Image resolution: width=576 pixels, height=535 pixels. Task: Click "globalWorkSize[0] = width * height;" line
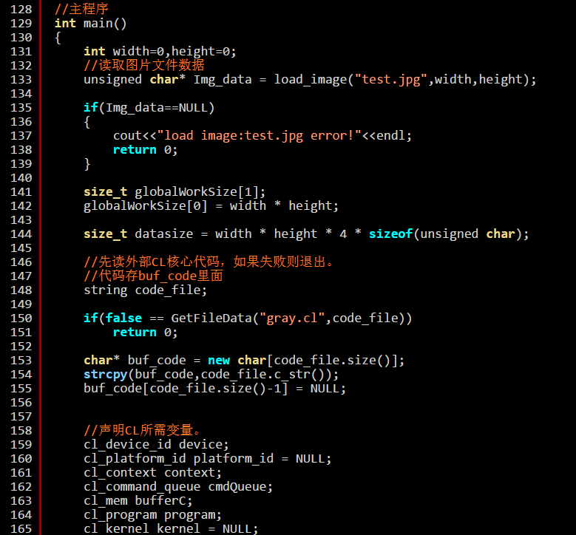211,205
